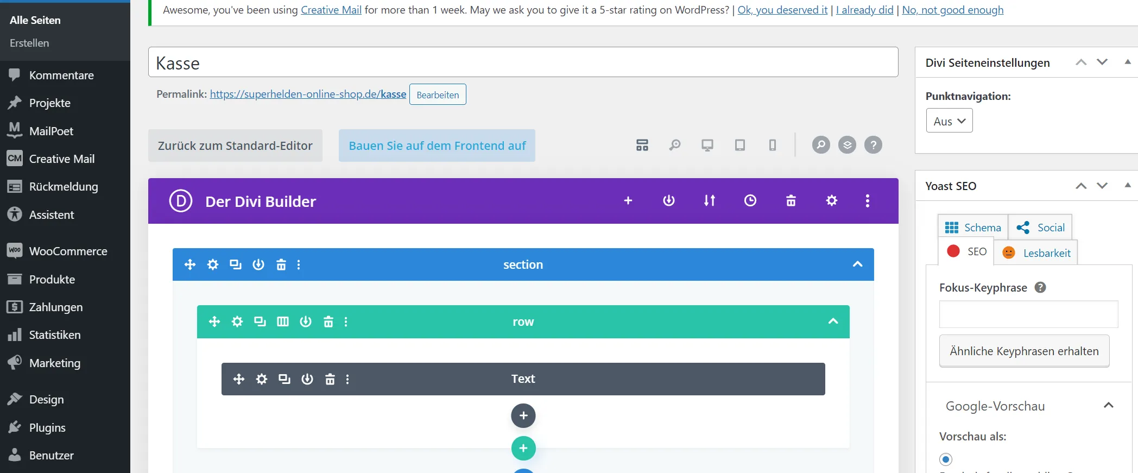Screen dimensions: 1138x473
Task: Open the section three-dot options menu
Action: [299, 264]
